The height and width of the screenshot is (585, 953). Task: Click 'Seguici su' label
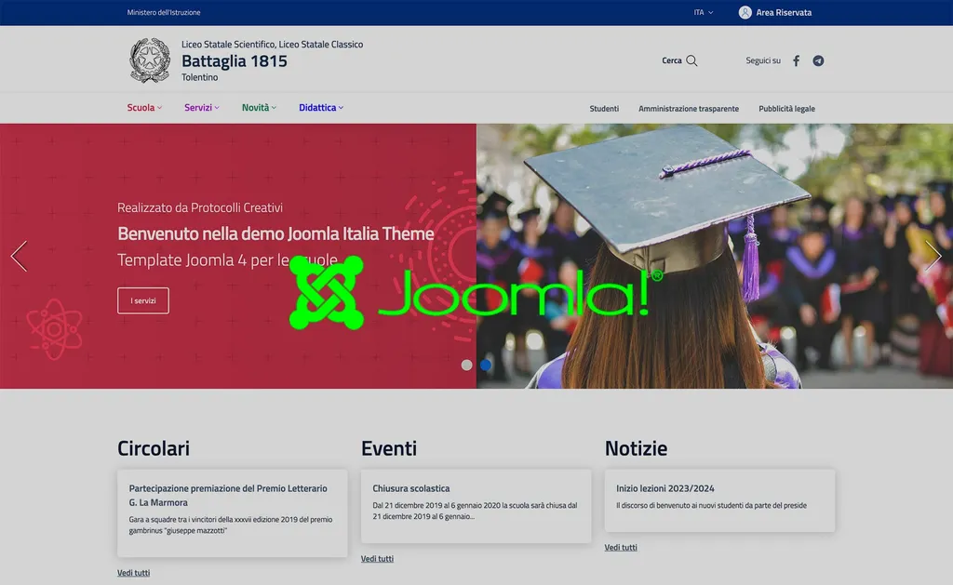point(763,60)
